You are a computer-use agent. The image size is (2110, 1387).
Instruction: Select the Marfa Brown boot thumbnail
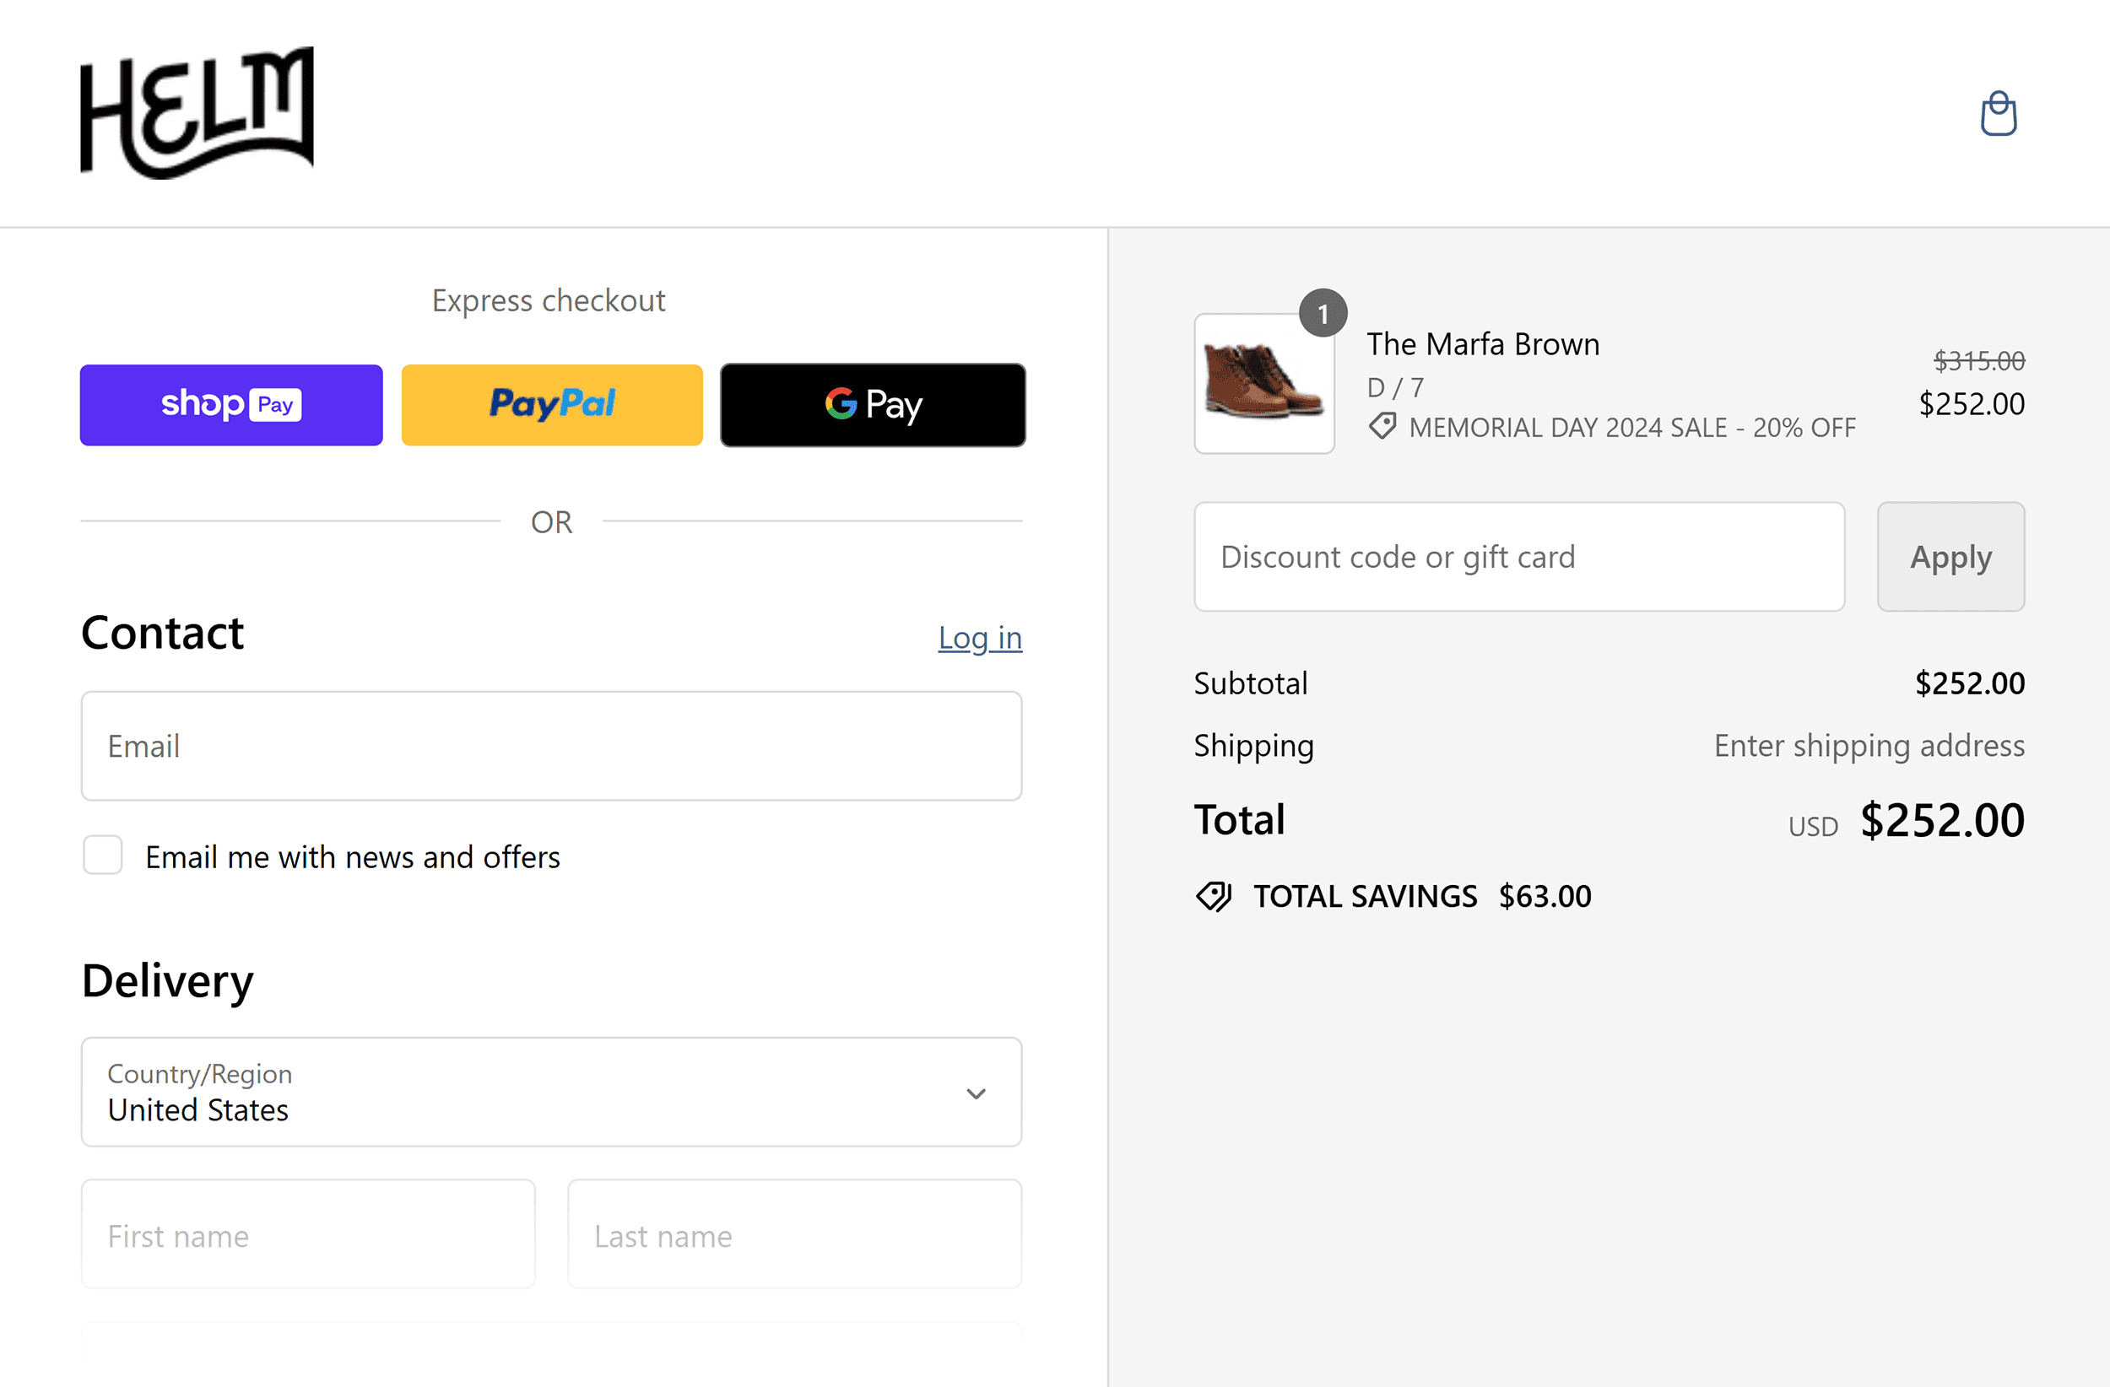coord(1263,384)
